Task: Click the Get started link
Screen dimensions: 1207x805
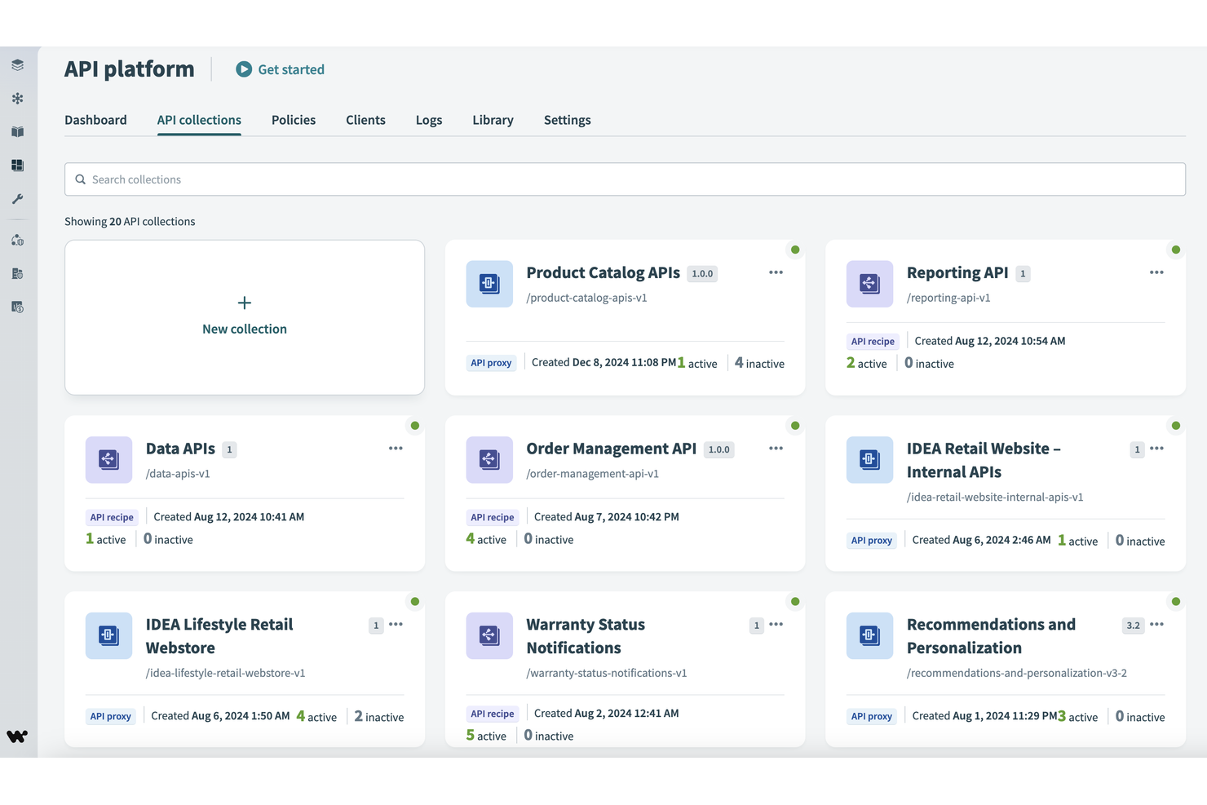Action: tap(280, 69)
